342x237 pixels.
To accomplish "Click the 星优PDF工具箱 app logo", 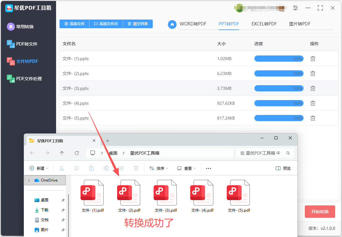I will (x=9, y=8).
